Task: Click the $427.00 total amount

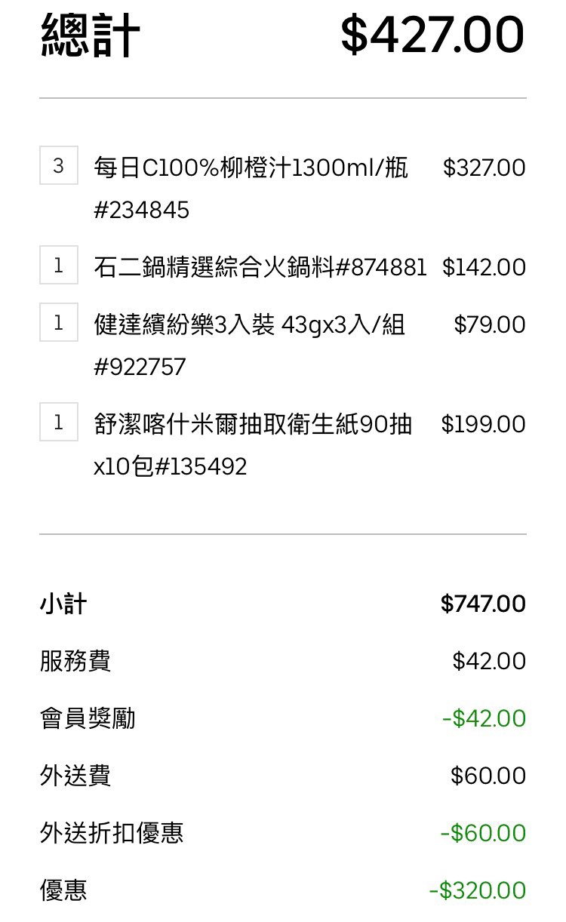Action: coord(432,35)
